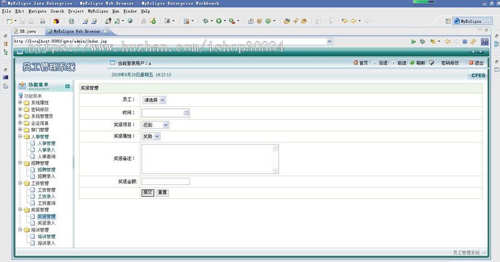Open the URL address history dropdown arrow

(329, 42)
